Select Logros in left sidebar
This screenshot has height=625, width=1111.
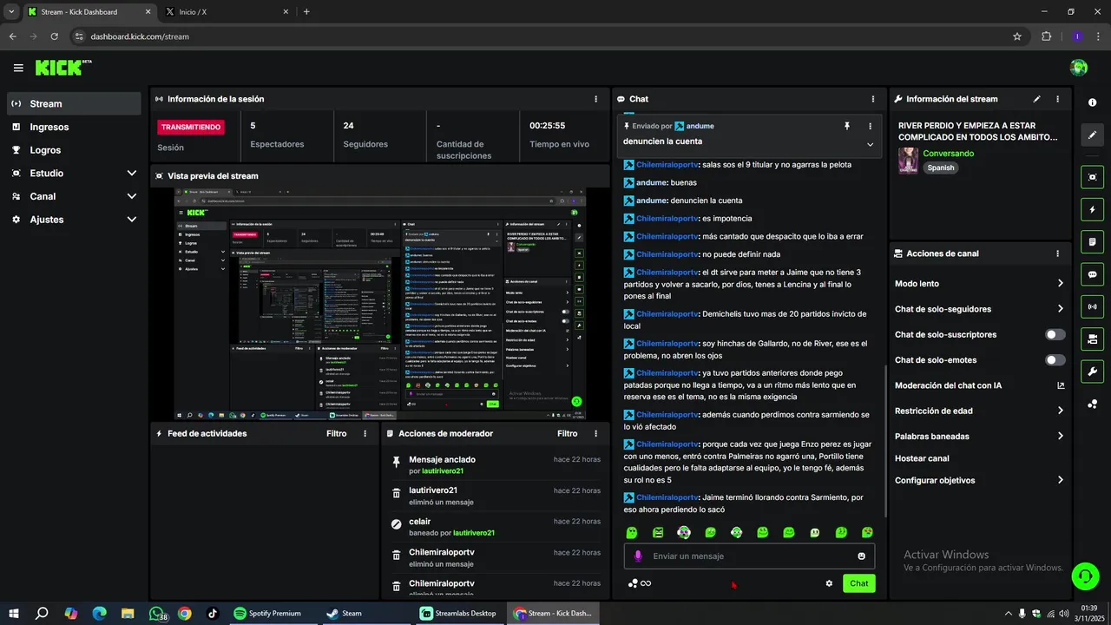coord(74,150)
